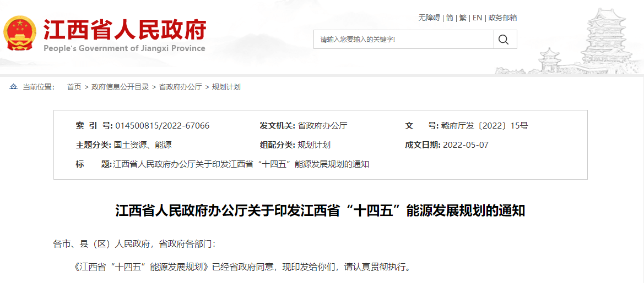
Task: Click the 江西省人民政府 site title
Action: pos(125,30)
